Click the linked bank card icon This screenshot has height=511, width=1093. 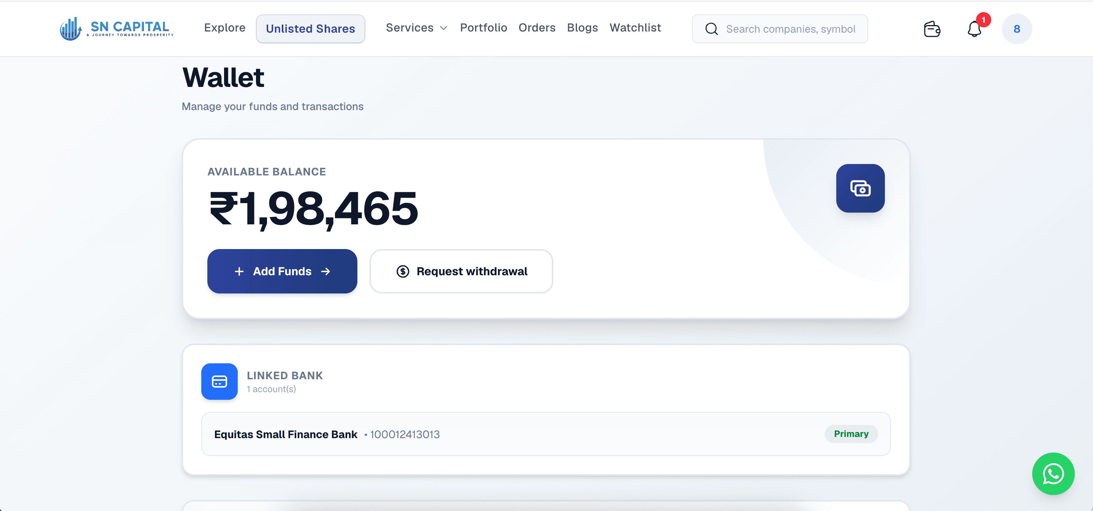tap(220, 381)
